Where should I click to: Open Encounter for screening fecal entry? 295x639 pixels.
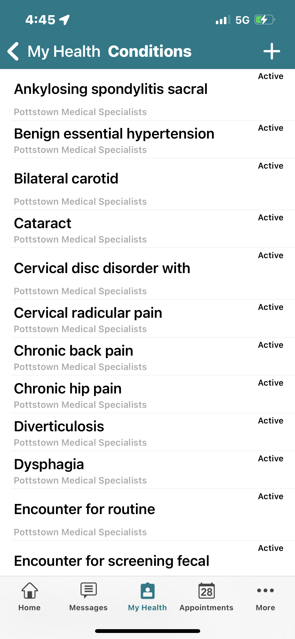111,561
